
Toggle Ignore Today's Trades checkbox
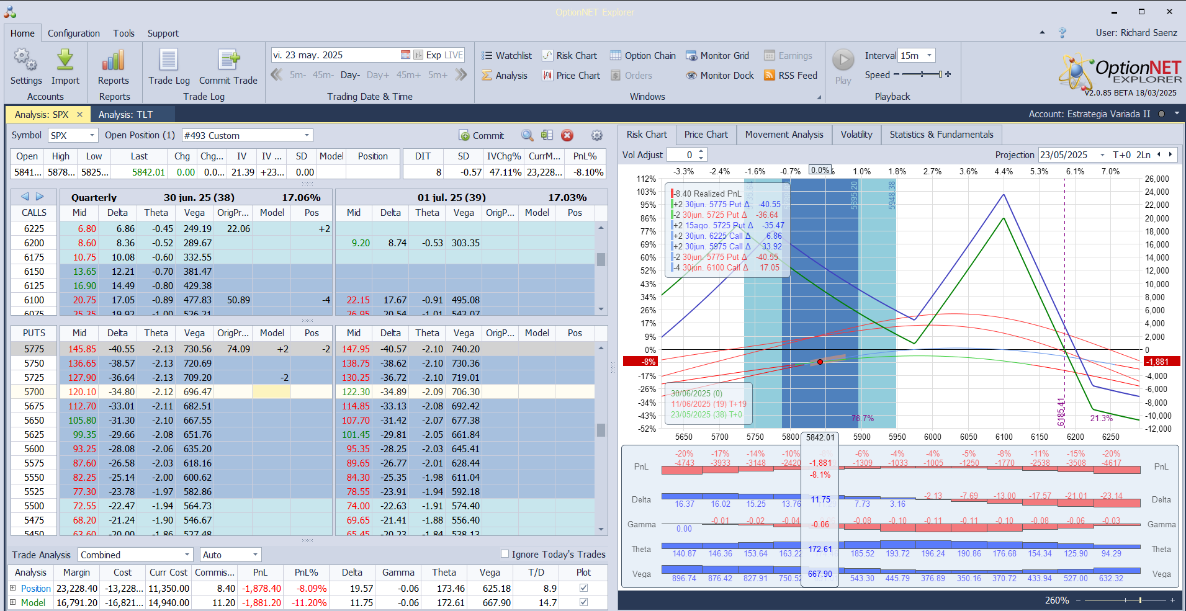click(505, 554)
